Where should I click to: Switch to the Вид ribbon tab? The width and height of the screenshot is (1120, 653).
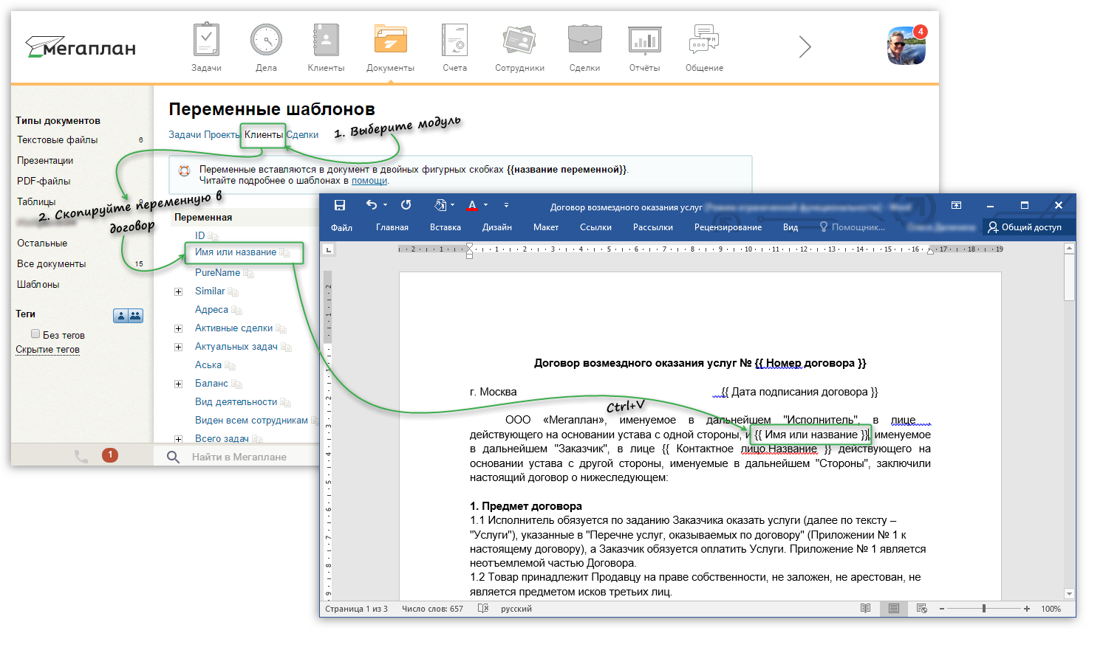(791, 227)
